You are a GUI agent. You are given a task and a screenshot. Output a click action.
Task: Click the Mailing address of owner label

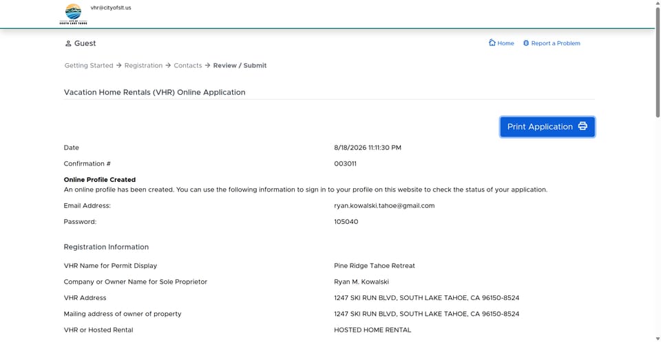pos(123,314)
